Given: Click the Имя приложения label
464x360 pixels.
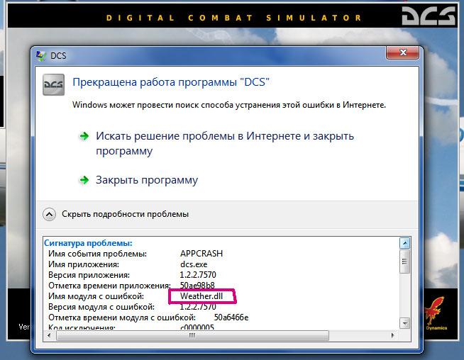Looking at the screenshot, I should click(x=84, y=264).
